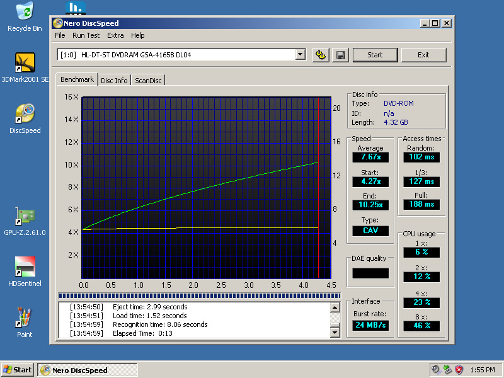Open the Run Test menu
This screenshot has width=504, height=378.
[x=86, y=36]
